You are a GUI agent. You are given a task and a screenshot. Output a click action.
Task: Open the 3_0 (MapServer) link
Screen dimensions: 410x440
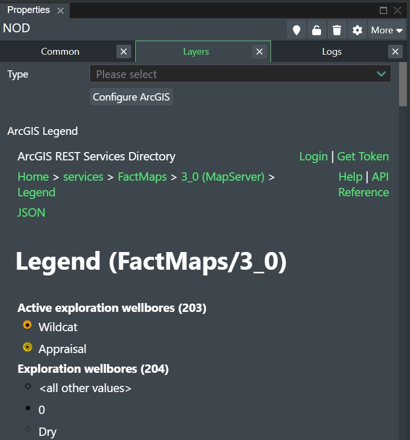pyautogui.click(x=223, y=177)
